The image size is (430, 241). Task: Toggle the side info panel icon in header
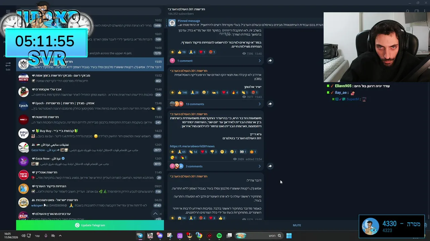[x=417, y=11]
